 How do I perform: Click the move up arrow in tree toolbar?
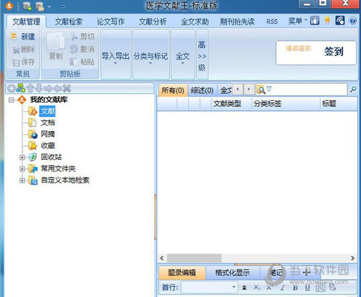coord(29,88)
